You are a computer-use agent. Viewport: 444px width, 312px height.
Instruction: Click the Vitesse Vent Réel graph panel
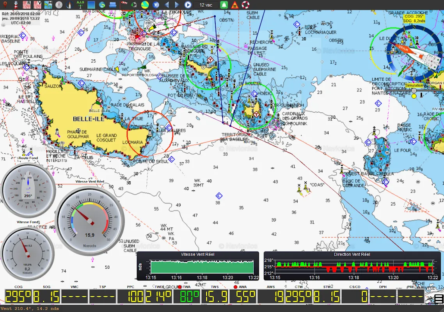[198, 266]
